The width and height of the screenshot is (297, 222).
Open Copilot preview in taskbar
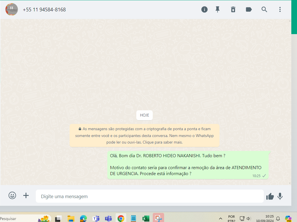click(x=288, y=219)
